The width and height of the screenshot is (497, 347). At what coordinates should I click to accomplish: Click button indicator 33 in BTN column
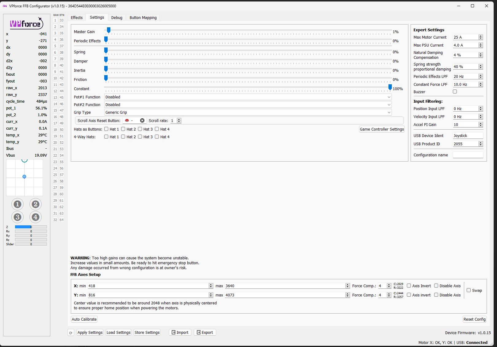(x=62, y=20)
